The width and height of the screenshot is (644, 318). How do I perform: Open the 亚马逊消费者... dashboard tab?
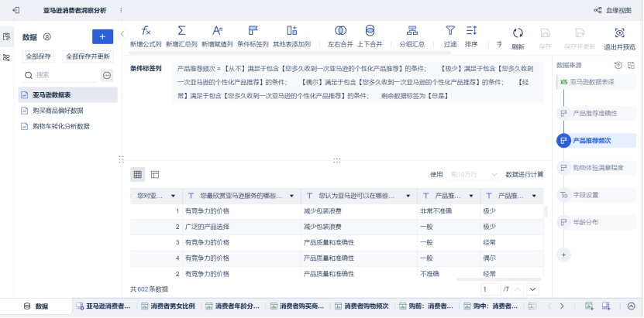[x=104, y=306]
